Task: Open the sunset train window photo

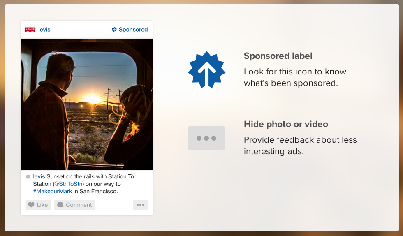Action: (x=87, y=104)
